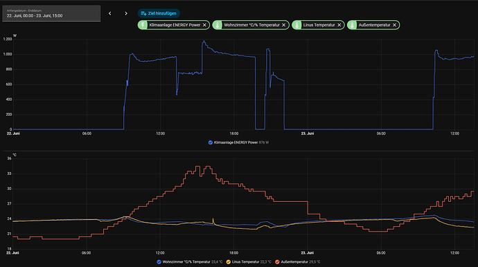Click the Außentemperatur chip thermometer icon
Viewport: 478px width, 267px height.
pos(352,25)
